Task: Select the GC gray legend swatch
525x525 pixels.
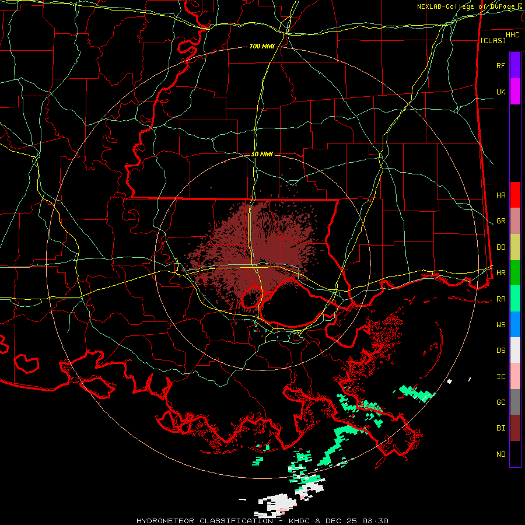Action: pyautogui.click(x=515, y=402)
